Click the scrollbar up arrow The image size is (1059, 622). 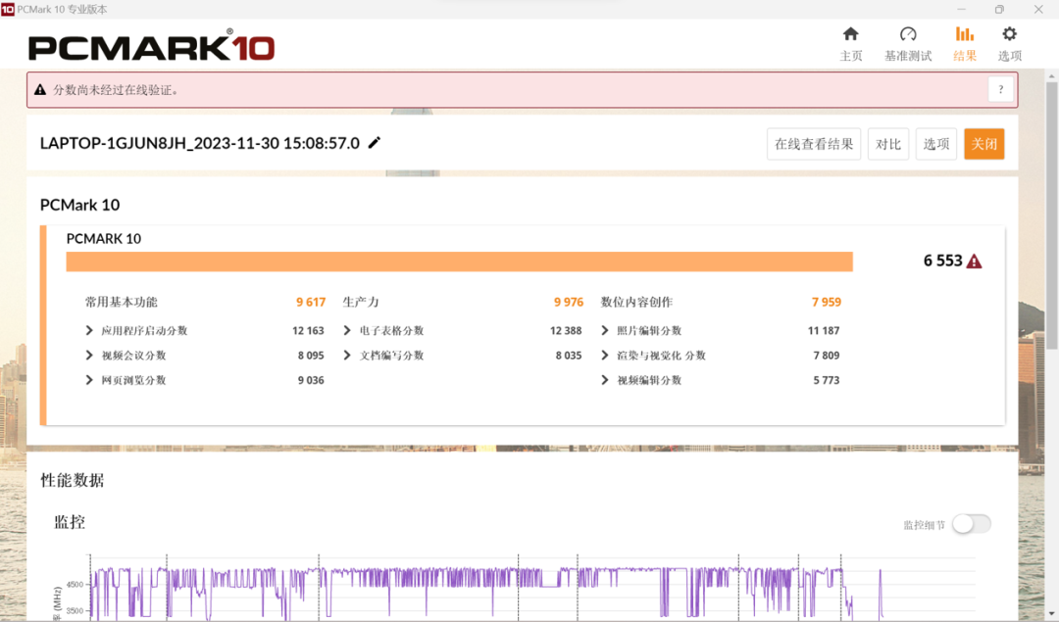(x=1051, y=76)
